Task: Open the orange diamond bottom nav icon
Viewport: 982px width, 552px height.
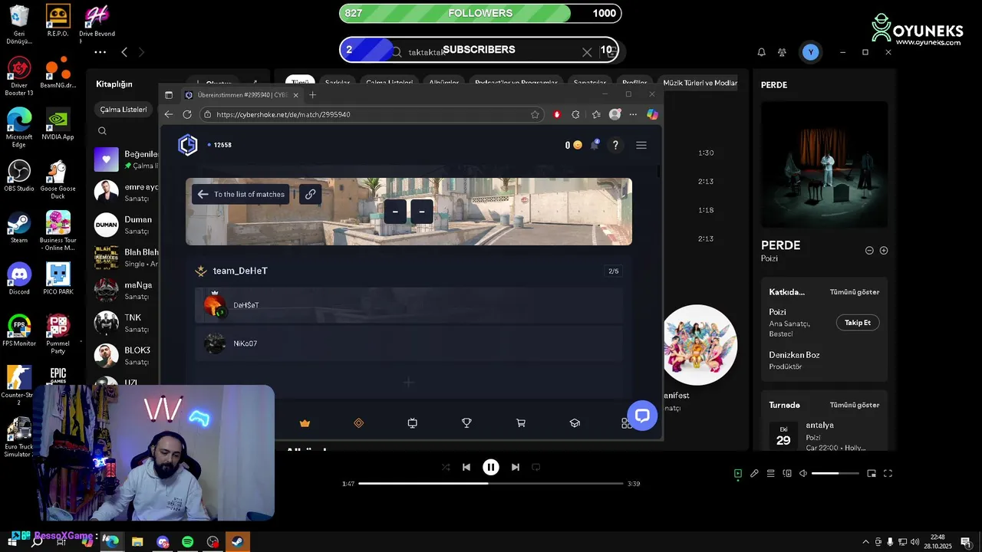Action: coord(358,423)
